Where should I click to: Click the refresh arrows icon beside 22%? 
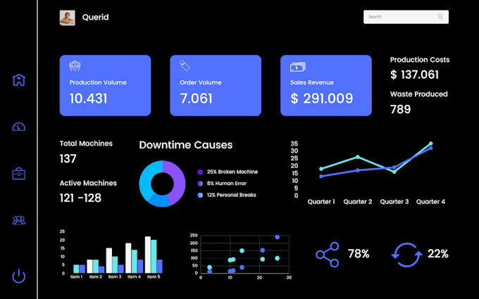pyautogui.click(x=406, y=255)
